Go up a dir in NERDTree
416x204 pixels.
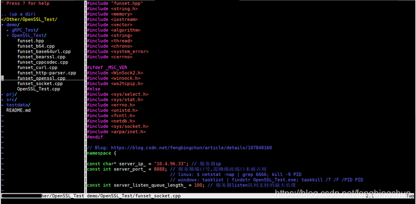click(19, 14)
